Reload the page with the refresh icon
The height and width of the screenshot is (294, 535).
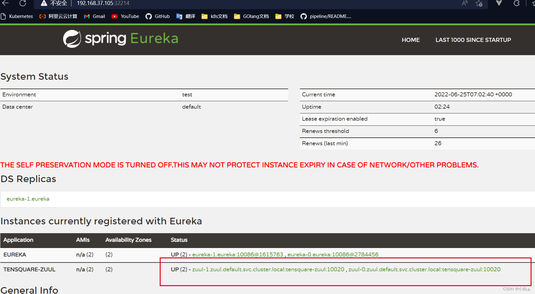pyautogui.click(x=23, y=3)
